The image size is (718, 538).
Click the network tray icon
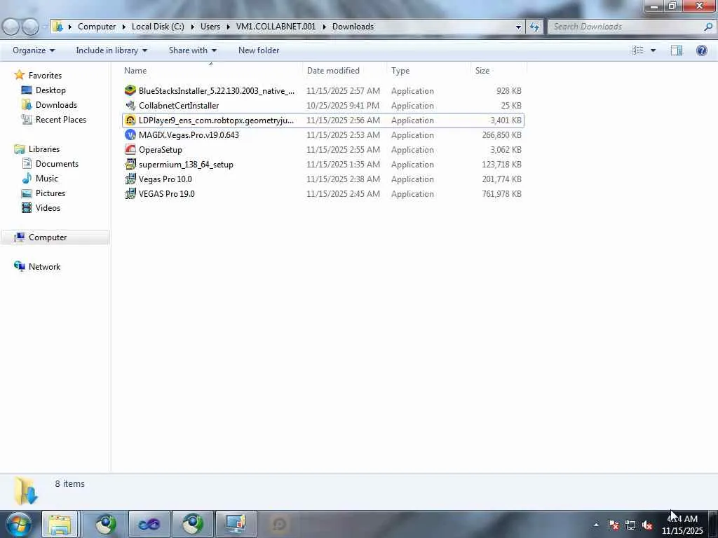pyautogui.click(x=630, y=525)
